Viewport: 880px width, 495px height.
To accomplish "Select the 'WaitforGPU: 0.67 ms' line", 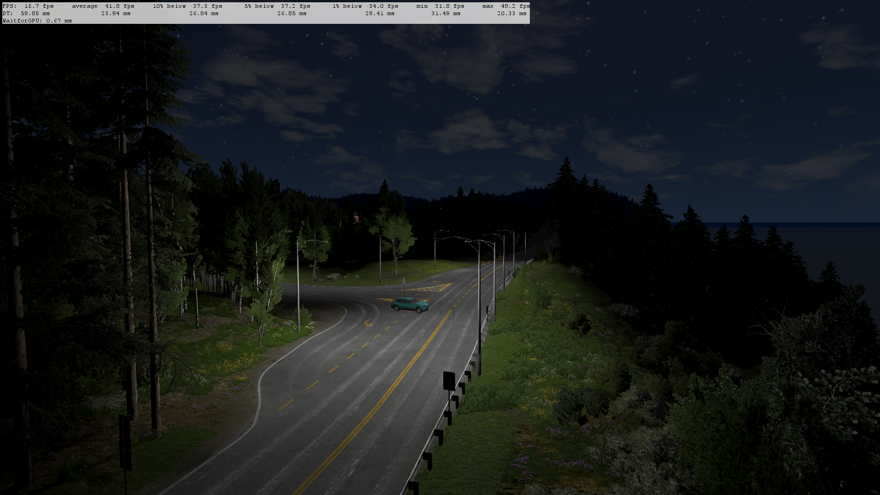I will pyautogui.click(x=37, y=21).
